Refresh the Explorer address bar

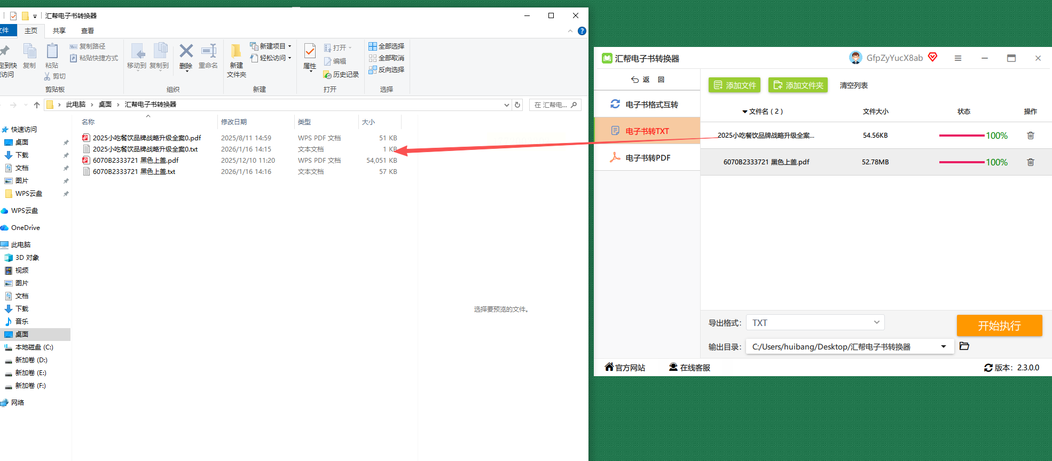tap(517, 105)
